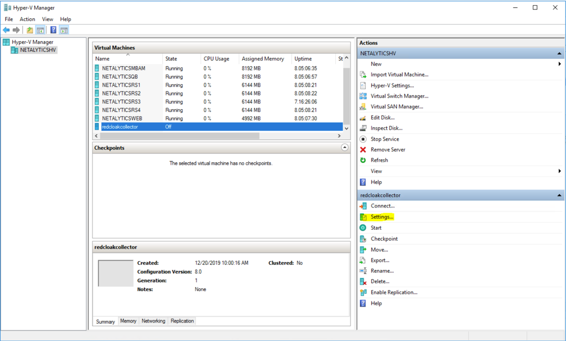This screenshot has height=341, width=566.
Task: Click Connect icon for redcloakcollector
Action: (363, 206)
